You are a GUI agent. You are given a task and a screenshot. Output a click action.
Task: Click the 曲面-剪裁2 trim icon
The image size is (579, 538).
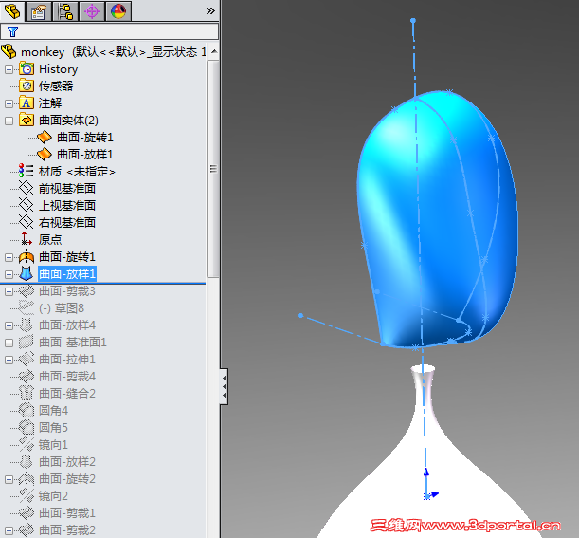point(27,529)
